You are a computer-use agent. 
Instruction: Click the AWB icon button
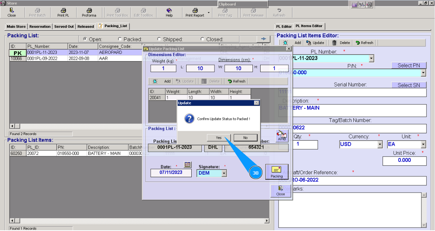click(x=281, y=136)
